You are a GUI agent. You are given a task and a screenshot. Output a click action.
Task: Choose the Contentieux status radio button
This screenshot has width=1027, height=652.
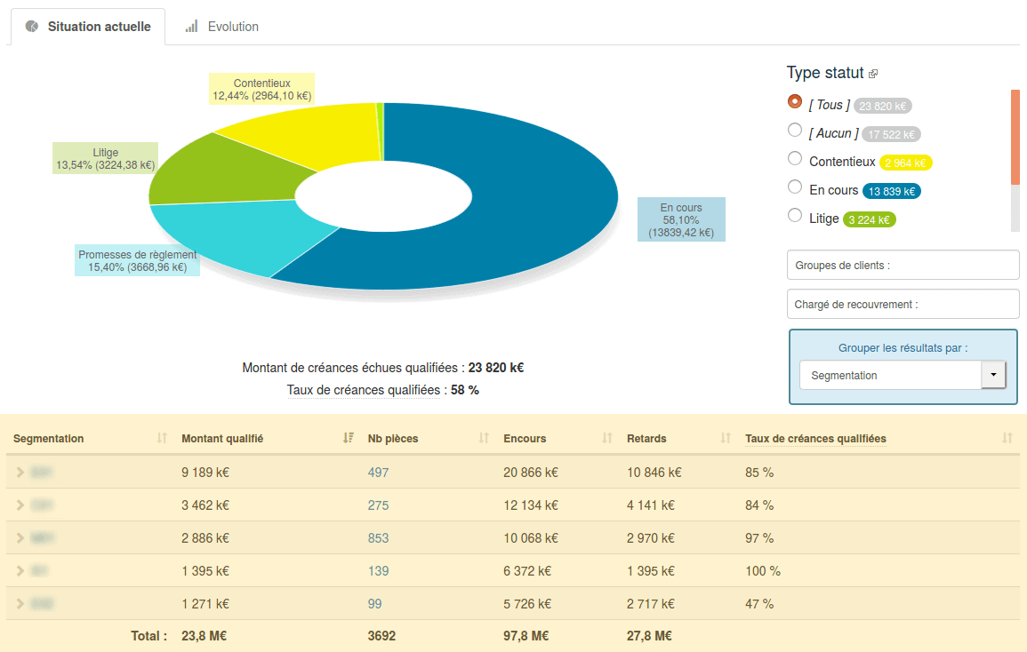click(795, 159)
